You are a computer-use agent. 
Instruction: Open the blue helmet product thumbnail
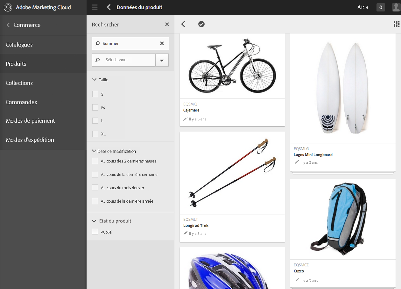pos(232,268)
